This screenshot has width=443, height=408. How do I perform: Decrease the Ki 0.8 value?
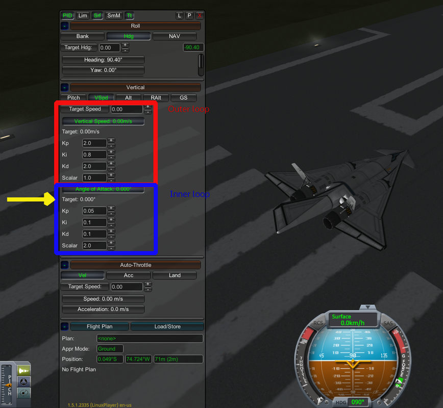pos(111,157)
